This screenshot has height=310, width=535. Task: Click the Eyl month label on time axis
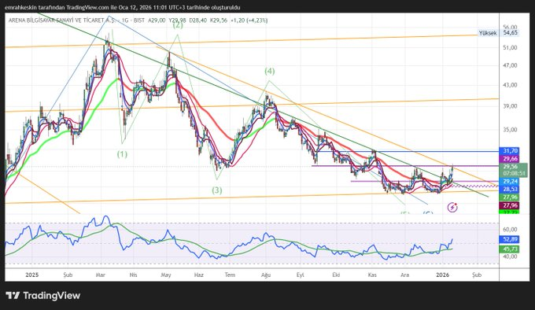pos(301,275)
